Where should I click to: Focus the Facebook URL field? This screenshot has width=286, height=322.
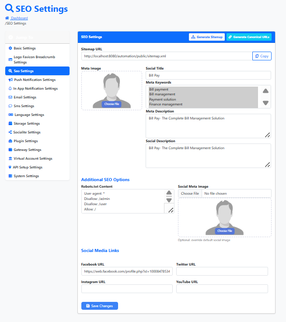[127, 271]
